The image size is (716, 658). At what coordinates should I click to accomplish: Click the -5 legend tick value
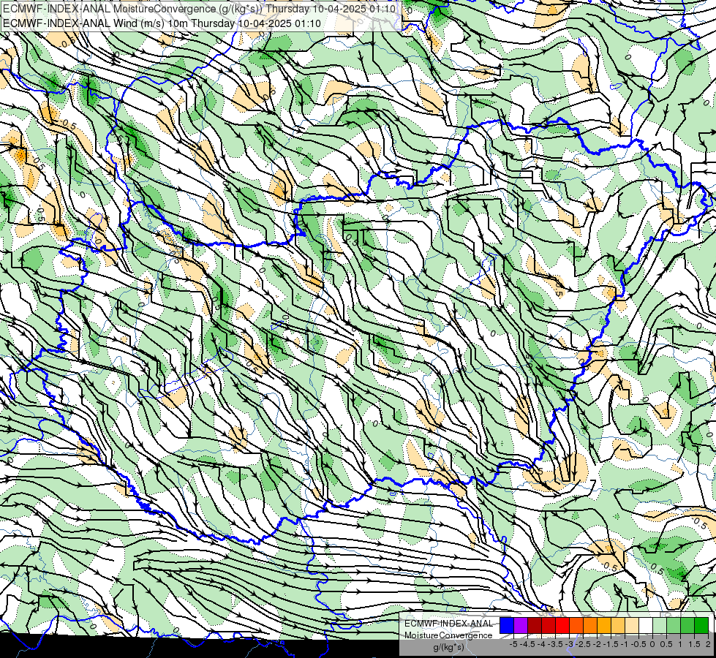513,644
